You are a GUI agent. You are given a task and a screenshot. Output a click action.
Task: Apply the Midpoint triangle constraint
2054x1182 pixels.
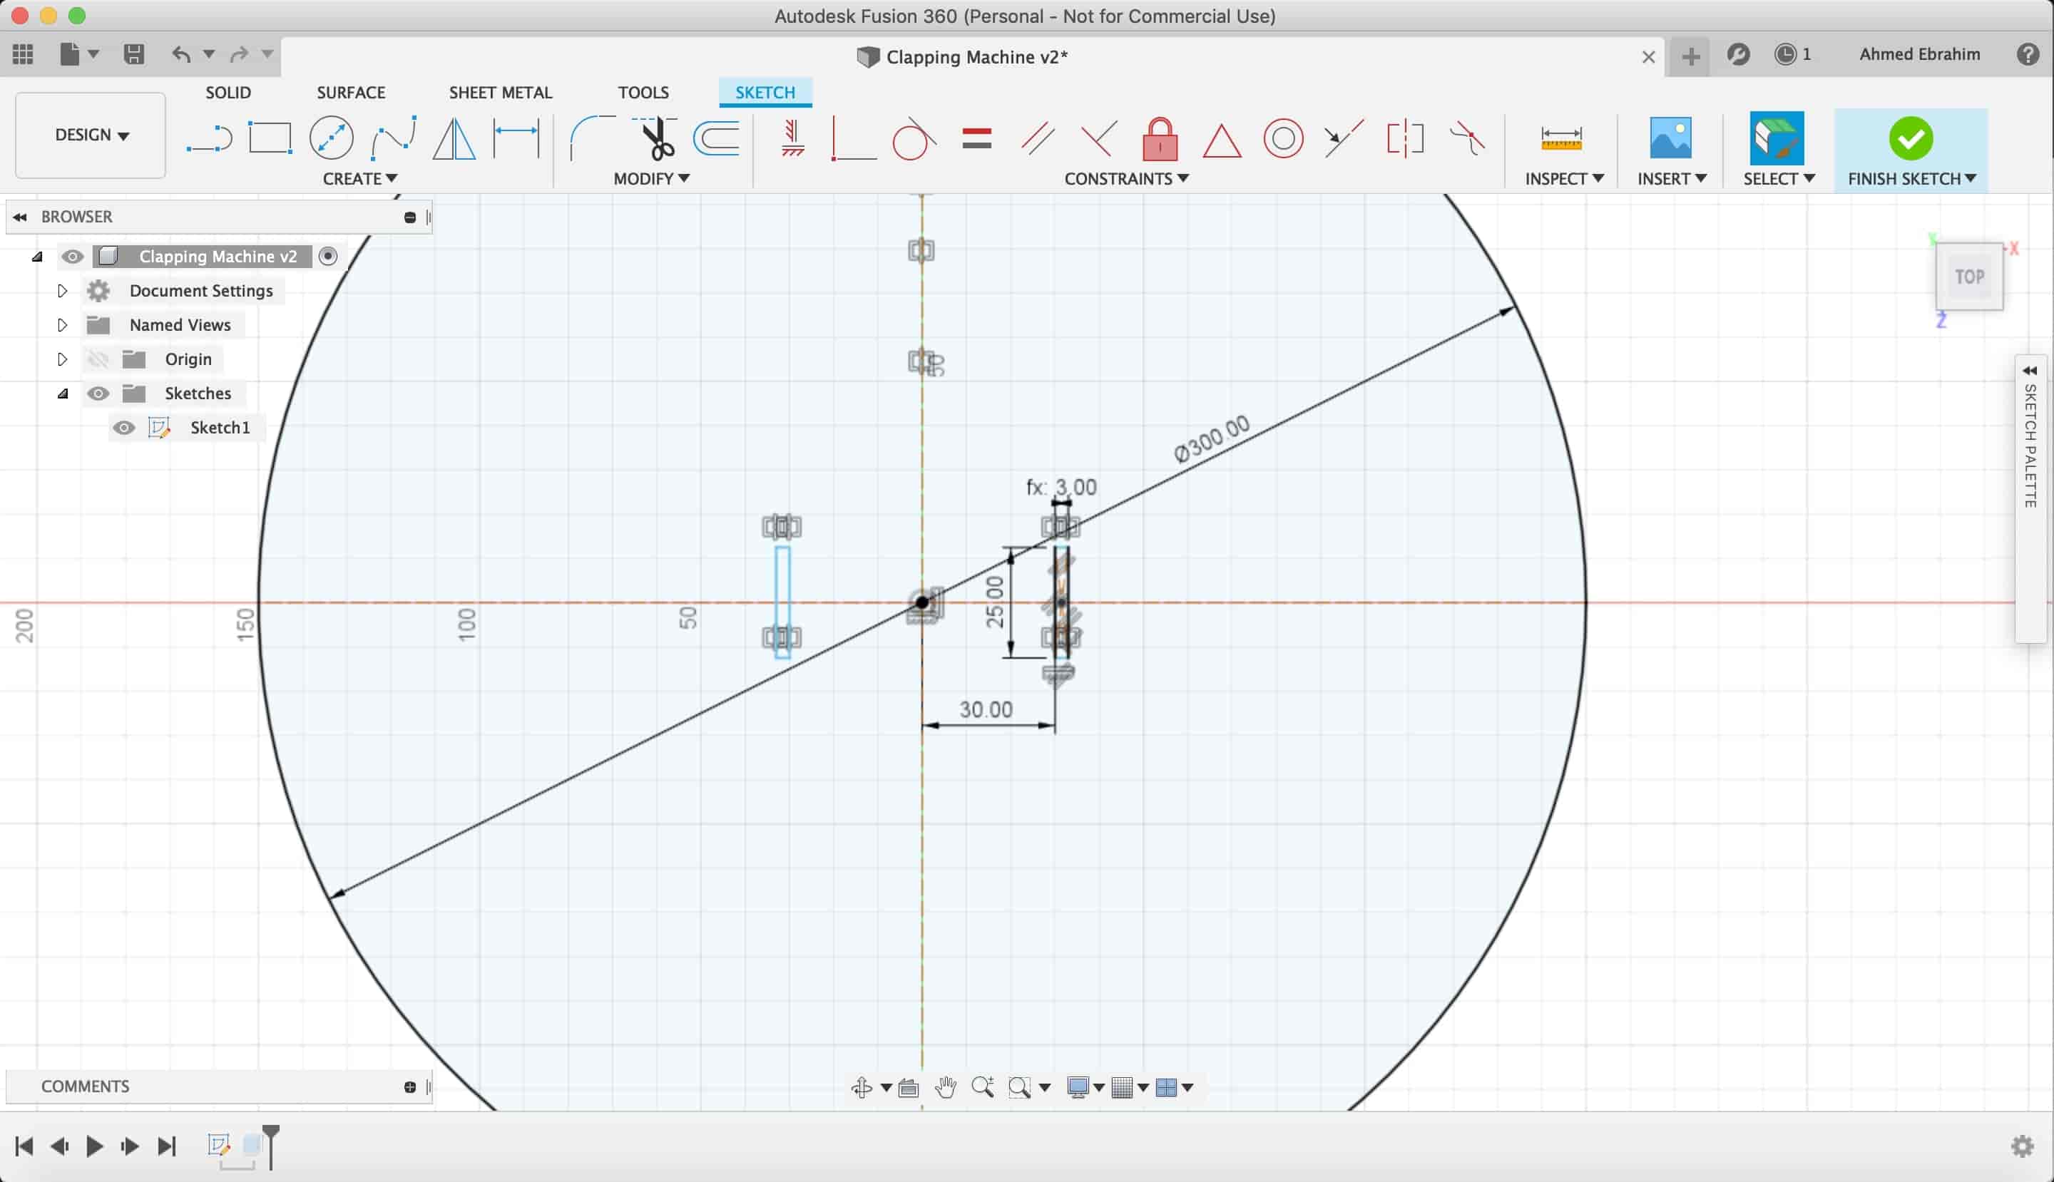click(1222, 140)
